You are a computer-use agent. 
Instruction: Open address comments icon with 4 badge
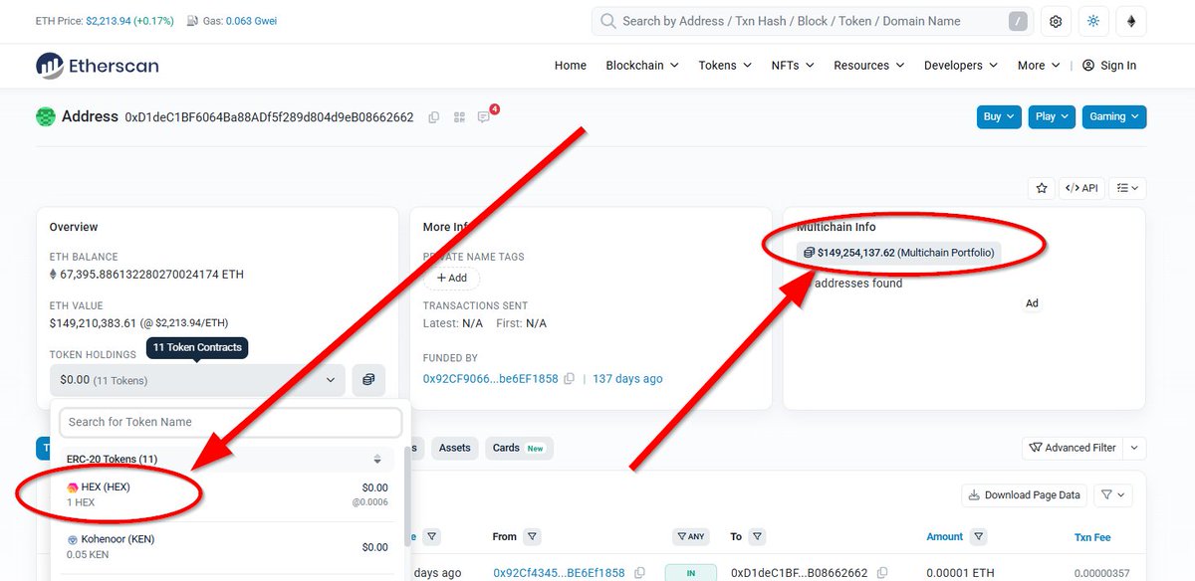(484, 117)
